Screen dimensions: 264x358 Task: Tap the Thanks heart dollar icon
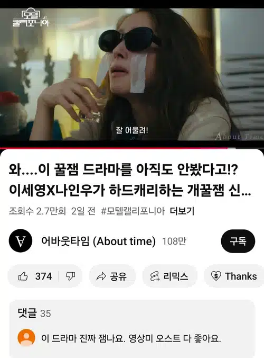[x=216, y=276]
